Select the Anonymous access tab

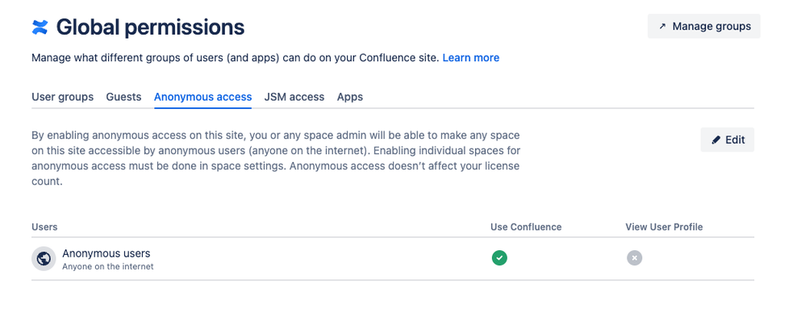click(202, 97)
